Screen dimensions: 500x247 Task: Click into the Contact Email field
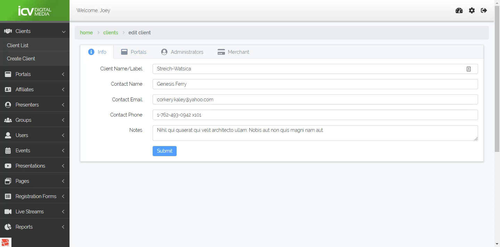(315, 100)
